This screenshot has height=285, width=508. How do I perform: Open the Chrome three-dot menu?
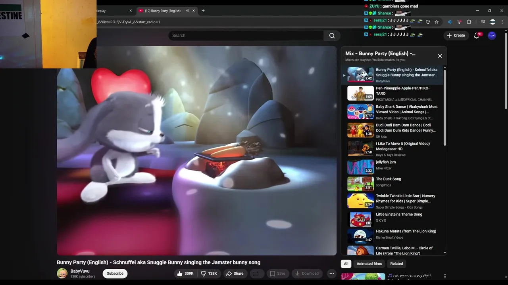tap(502, 22)
